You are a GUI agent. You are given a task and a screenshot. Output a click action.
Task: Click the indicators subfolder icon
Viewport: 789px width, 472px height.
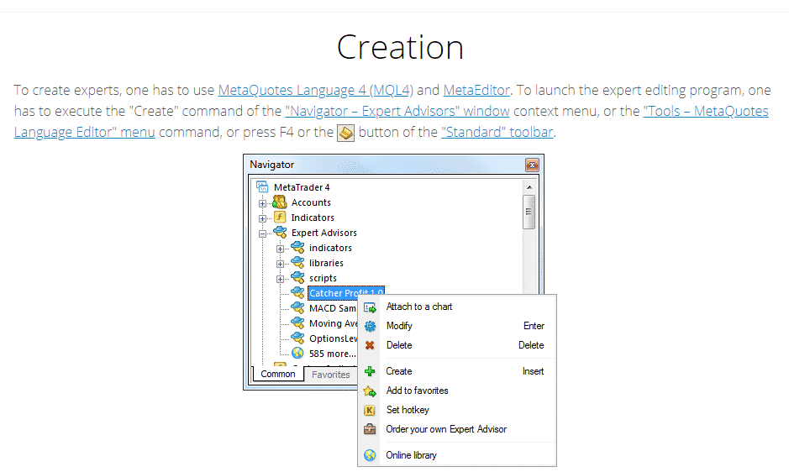pos(298,247)
